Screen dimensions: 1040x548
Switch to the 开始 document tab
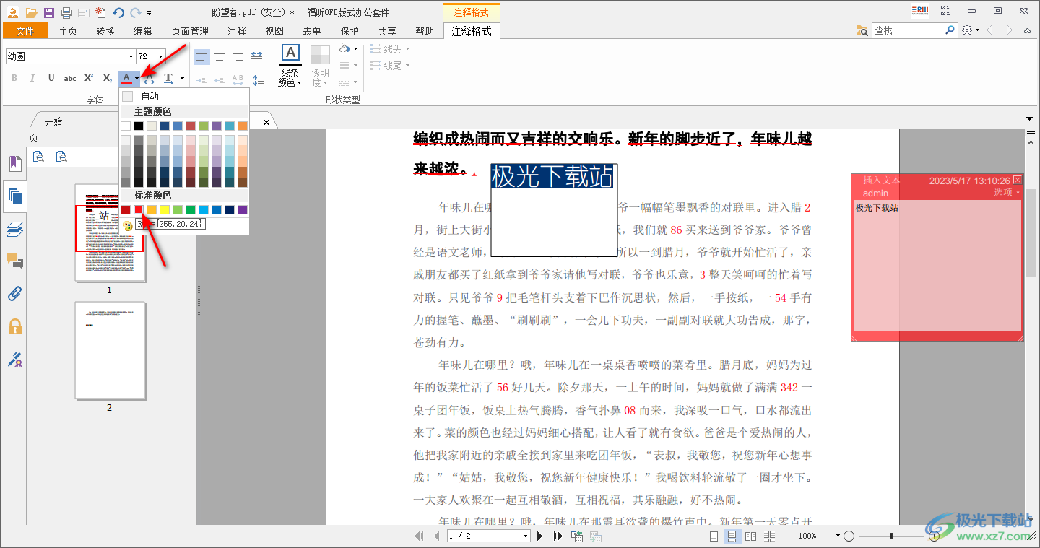tap(53, 121)
